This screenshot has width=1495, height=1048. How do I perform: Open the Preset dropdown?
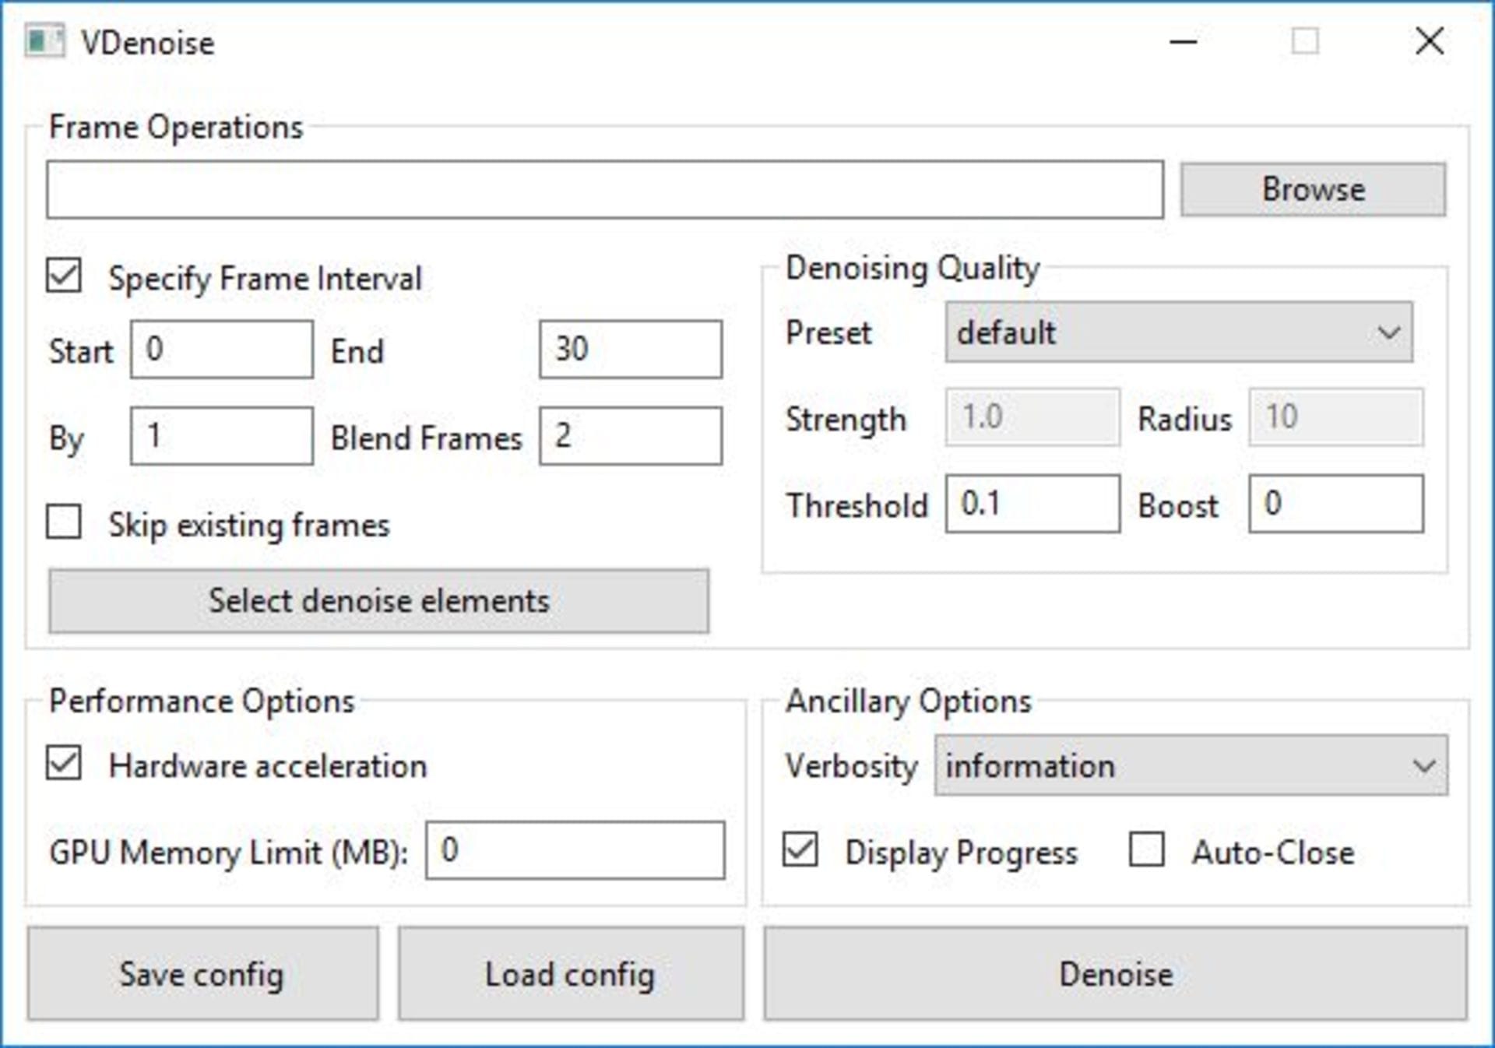click(x=1179, y=332)
